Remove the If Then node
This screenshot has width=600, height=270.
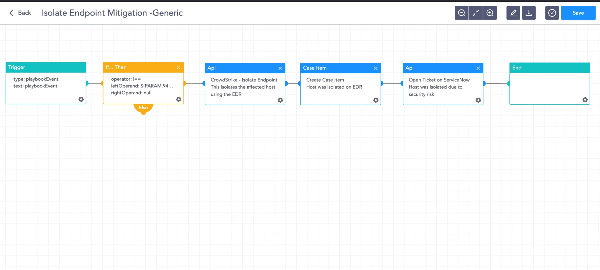[x=178, y=67]
